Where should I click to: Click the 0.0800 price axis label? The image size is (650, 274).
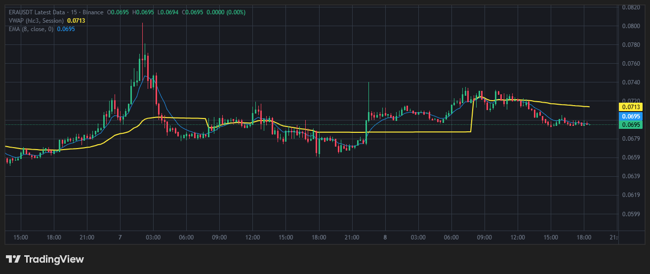[631, 26]
